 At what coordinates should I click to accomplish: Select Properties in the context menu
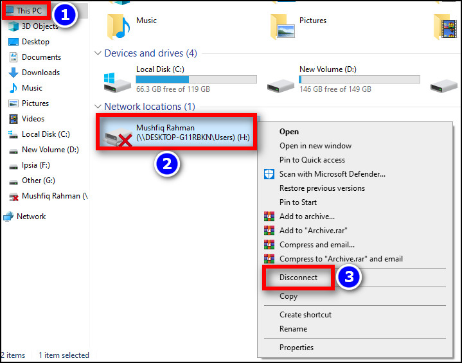tap(296, 348)
